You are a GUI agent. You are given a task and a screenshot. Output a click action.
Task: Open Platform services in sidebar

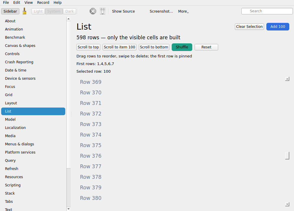click(x=33, y=152)
